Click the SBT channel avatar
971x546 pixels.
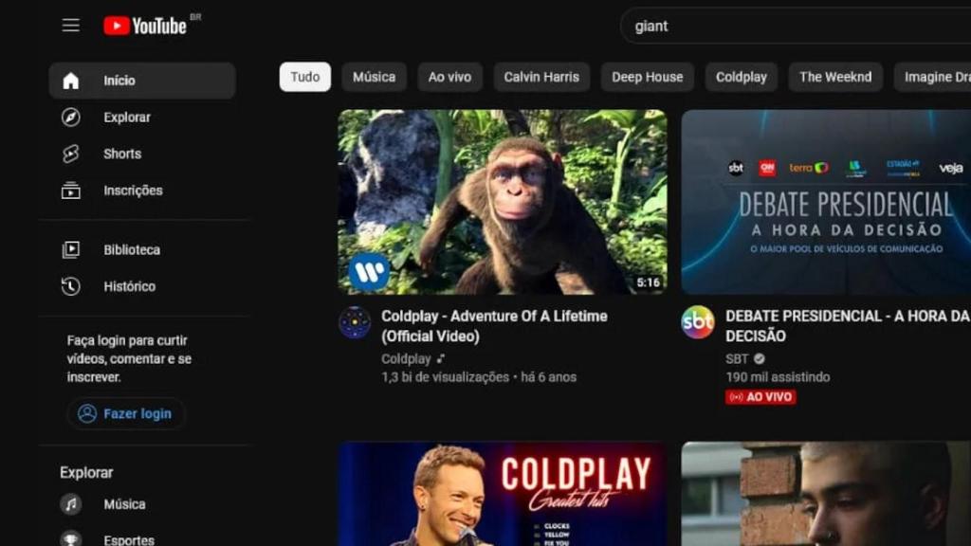[x=697, y=324]
